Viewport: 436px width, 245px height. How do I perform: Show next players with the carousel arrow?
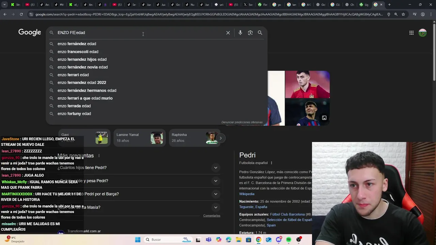pyautogui.click(x=220, y=138)
